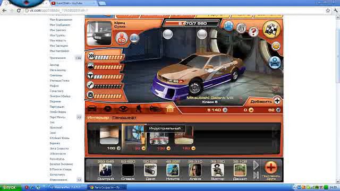This screenshot has height=191, width=340.
Task: Click the skip-to-end friends arrow
Action: tap(256, 175)
